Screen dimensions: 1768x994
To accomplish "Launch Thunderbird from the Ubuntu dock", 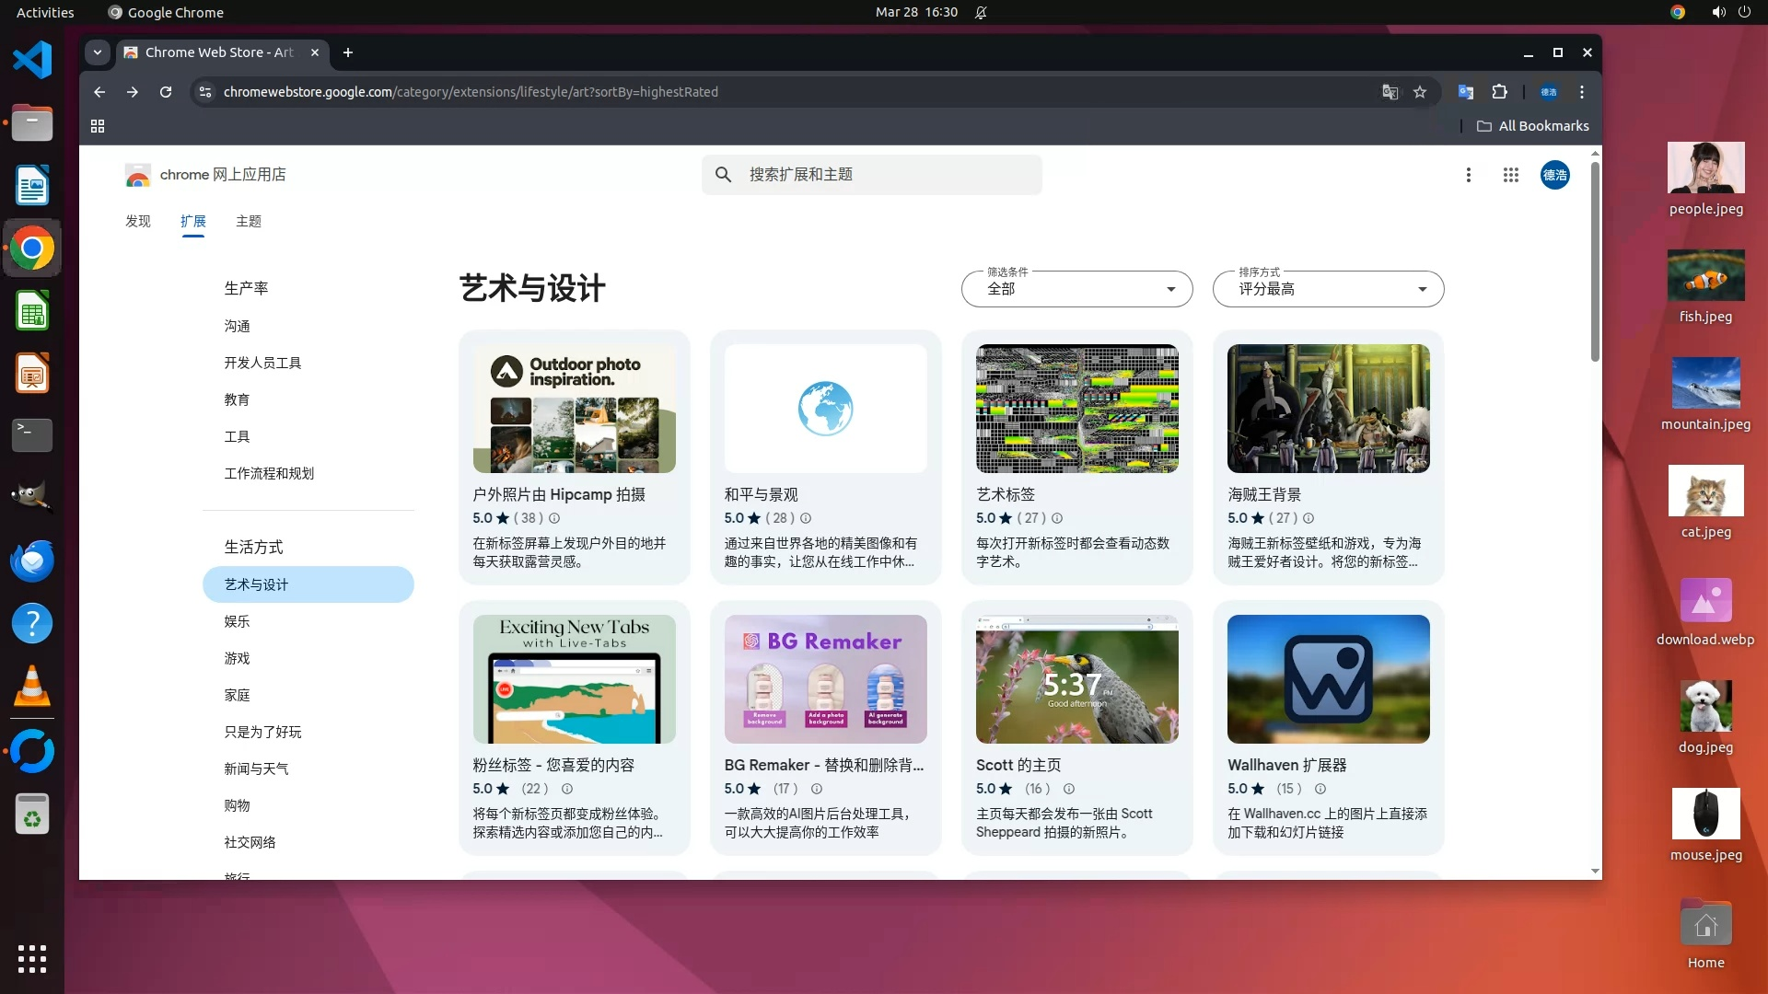I will coord(32,561).
